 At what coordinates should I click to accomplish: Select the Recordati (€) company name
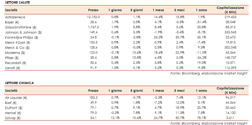(16, 63)
